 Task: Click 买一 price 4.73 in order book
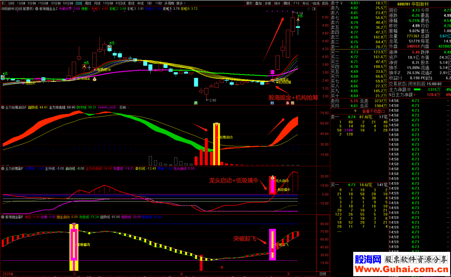tap(355, 52)
